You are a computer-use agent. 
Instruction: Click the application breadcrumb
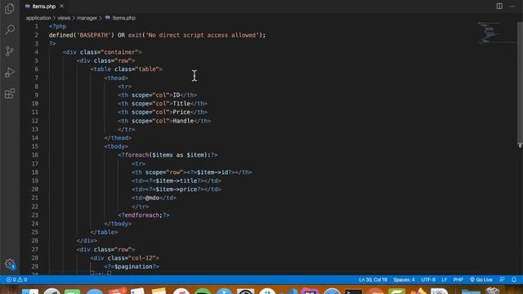[38, 18]
